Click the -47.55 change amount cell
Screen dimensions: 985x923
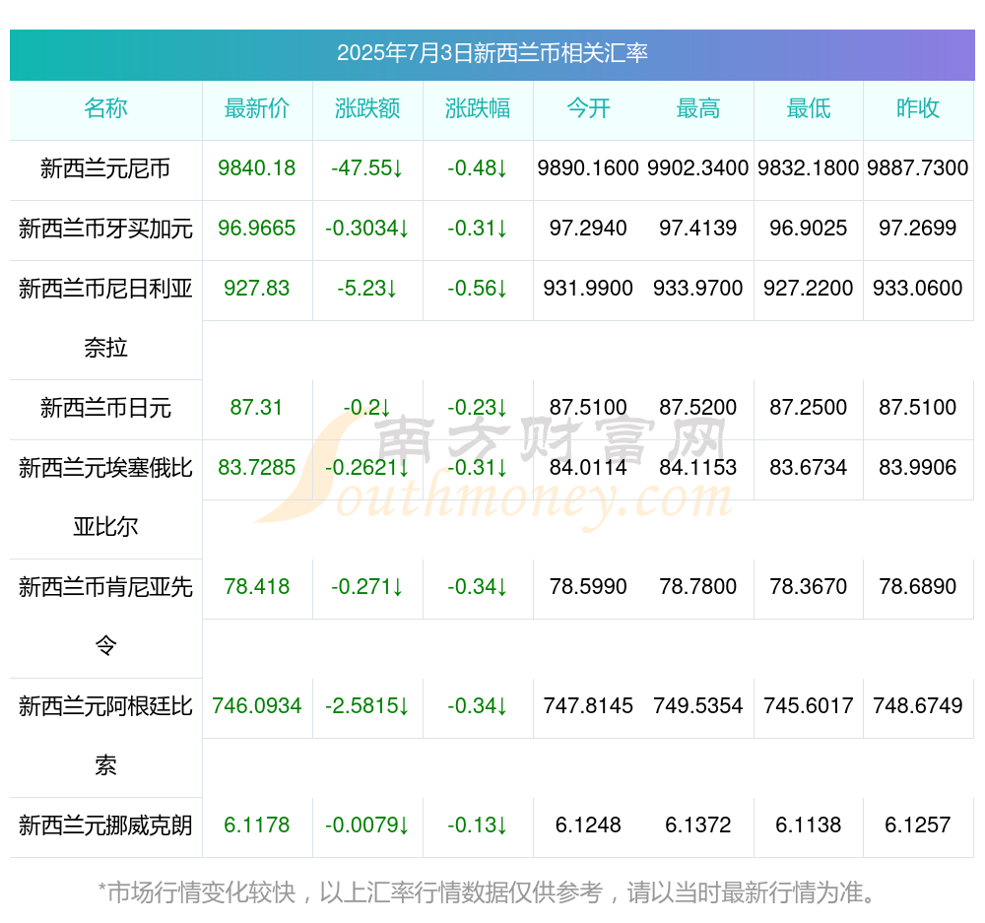(367, 167)
